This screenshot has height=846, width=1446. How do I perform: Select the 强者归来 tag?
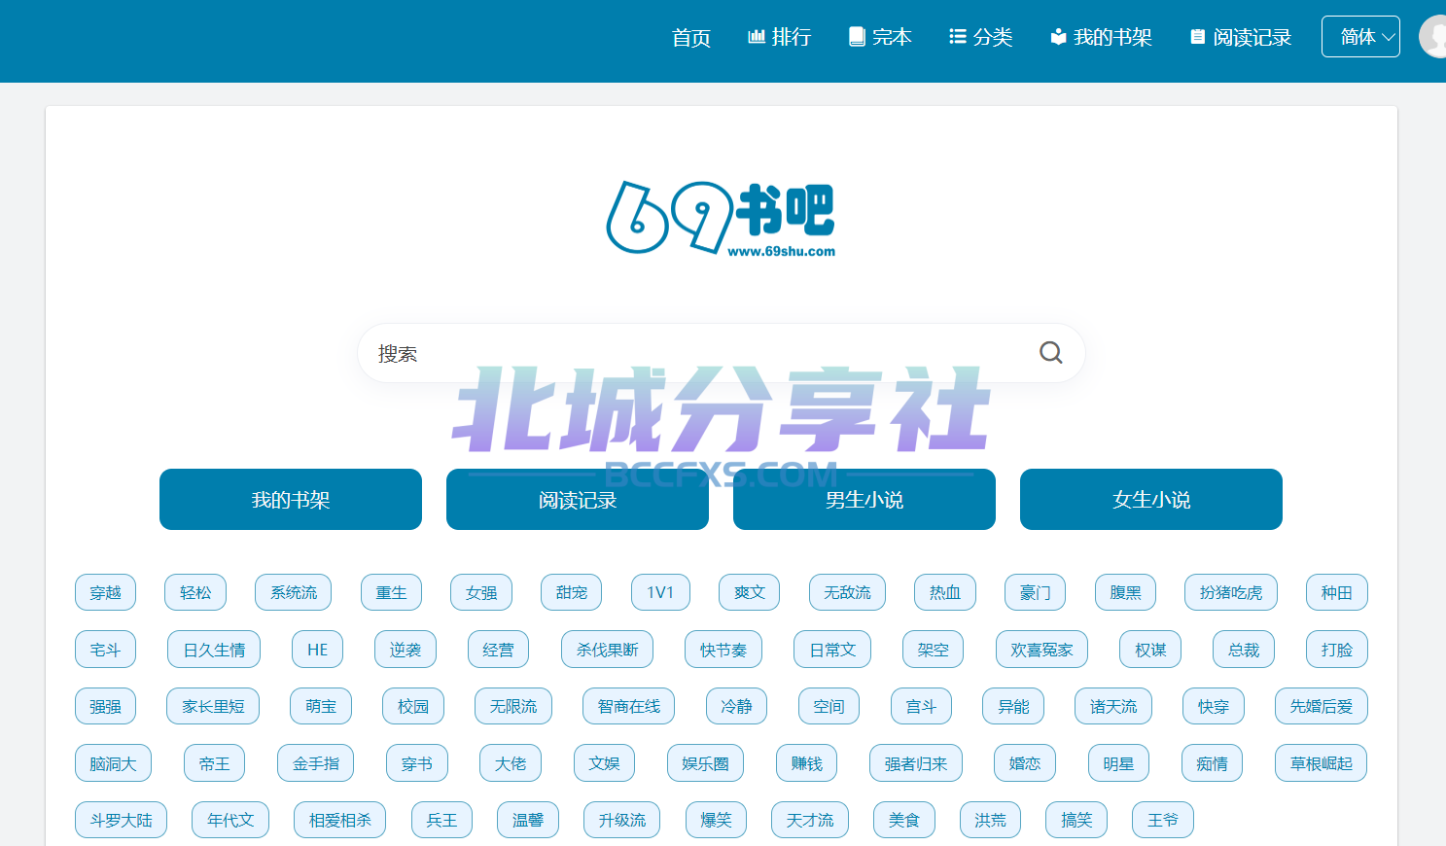click(x=916, y=763)
